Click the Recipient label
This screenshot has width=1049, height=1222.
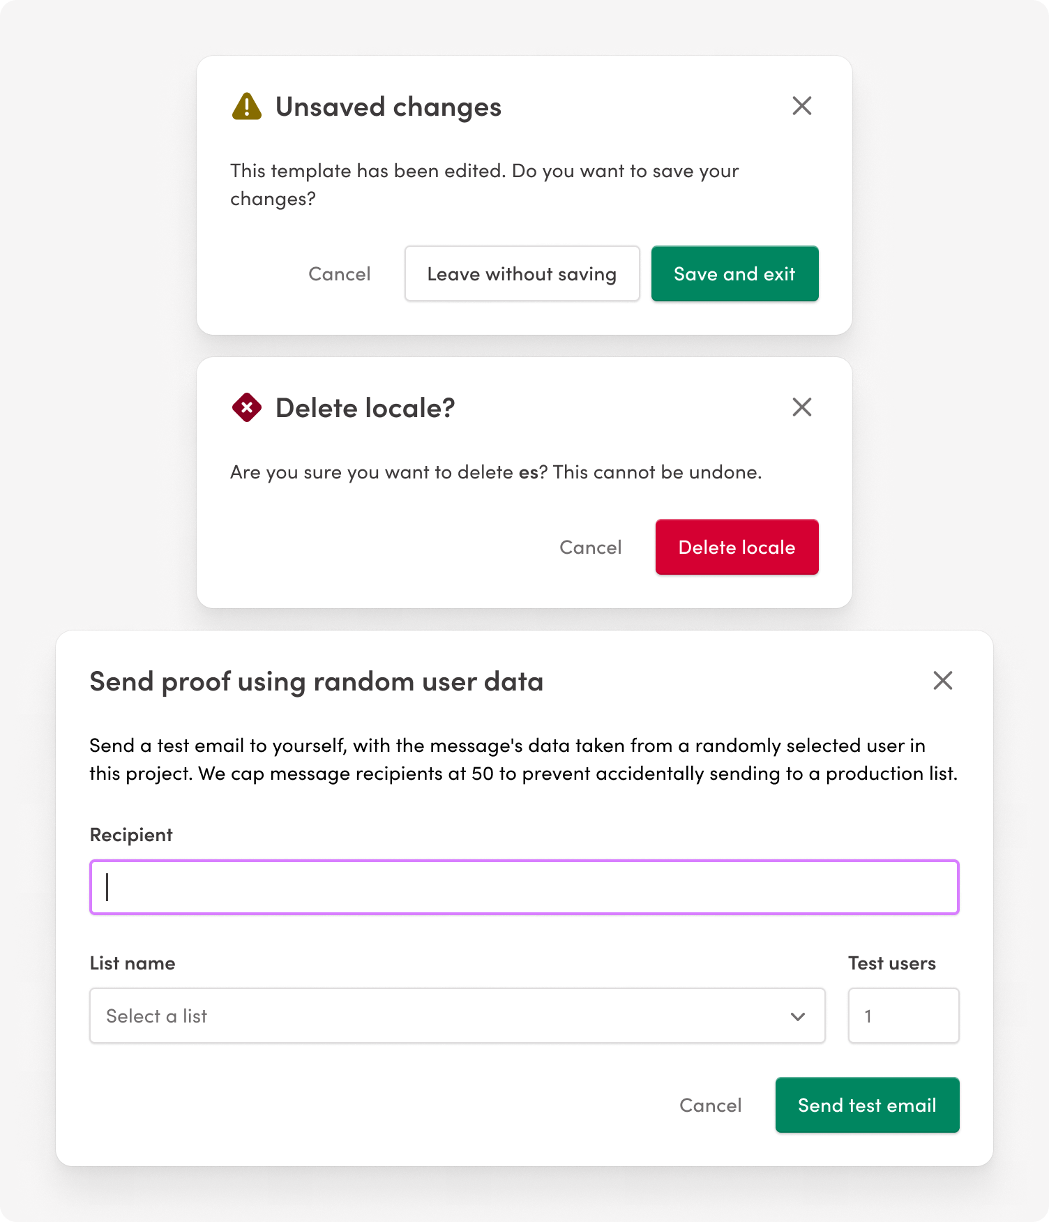click(x=130, y=834)
